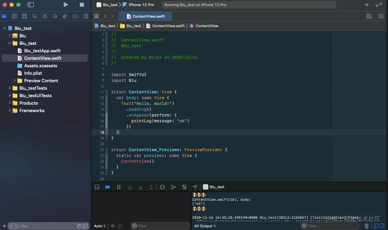Click Simulate Location arrow button

(195, 187)
